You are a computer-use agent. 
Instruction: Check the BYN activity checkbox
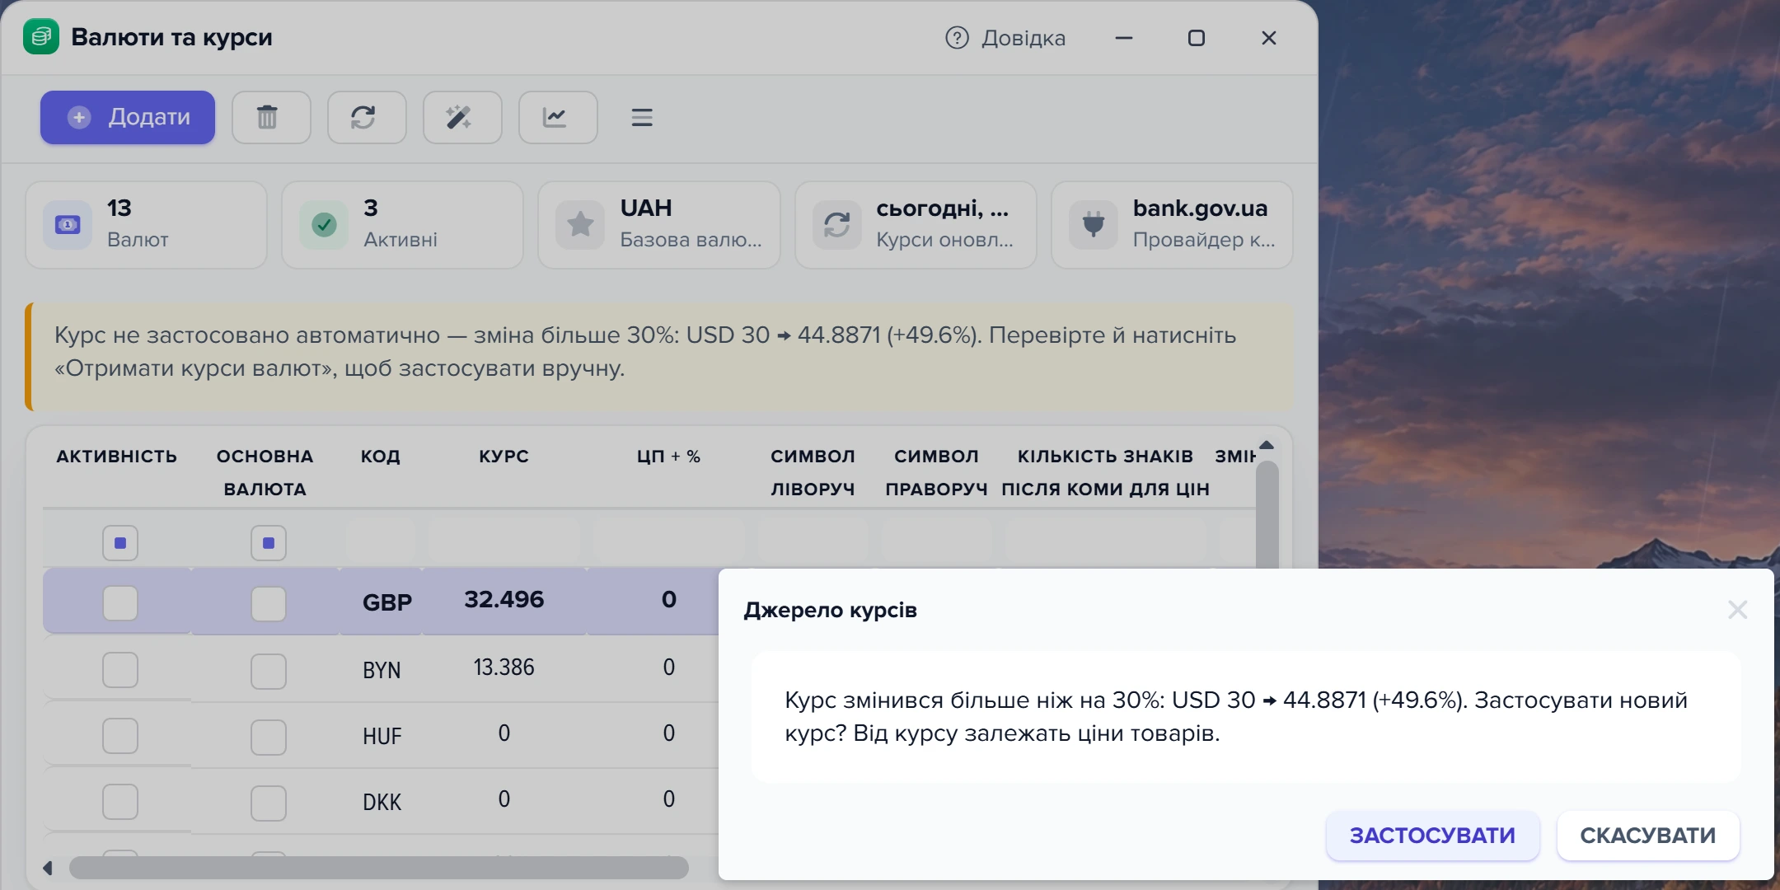120,670
